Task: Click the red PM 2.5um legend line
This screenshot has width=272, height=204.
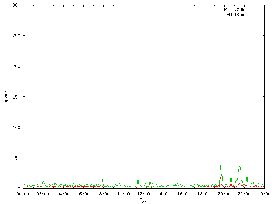Action: tap(253, 9)
